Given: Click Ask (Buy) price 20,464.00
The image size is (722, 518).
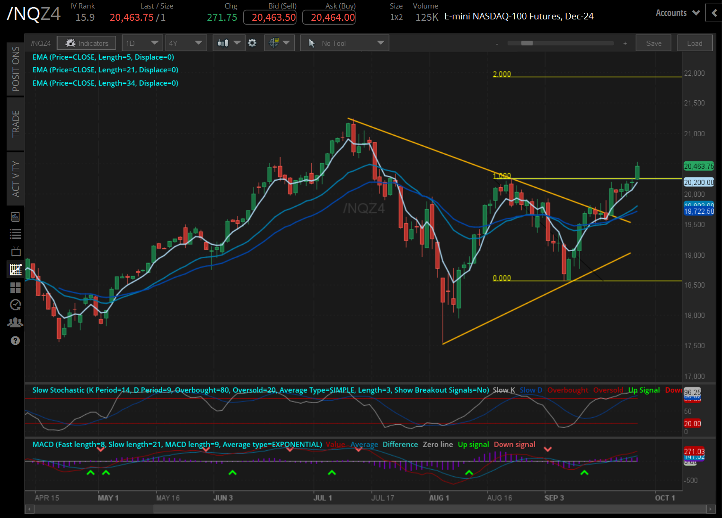Looking at the screenshot, I should pos(329,18).
